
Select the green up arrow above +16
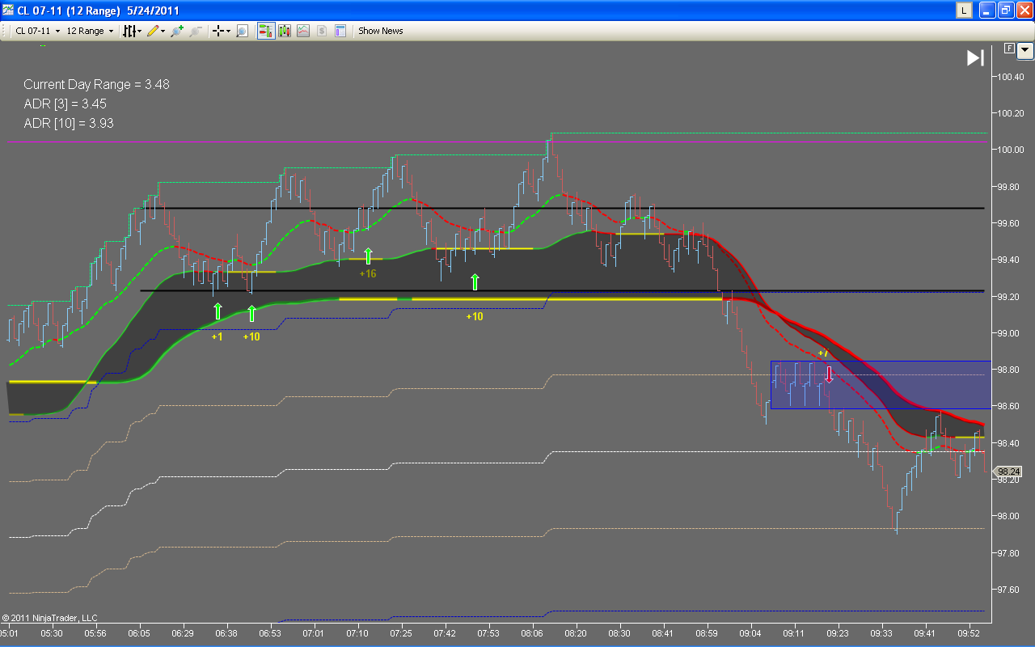368,256
